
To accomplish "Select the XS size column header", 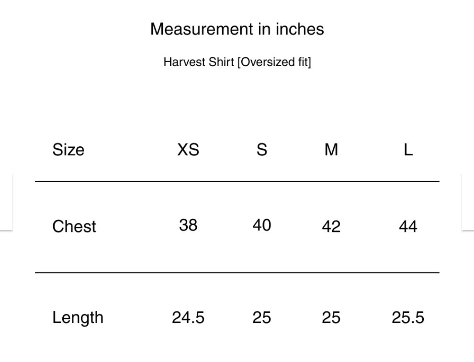I will coord(188,150).
